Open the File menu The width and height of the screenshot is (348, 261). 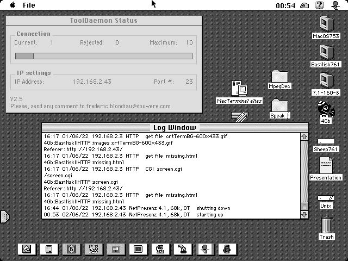[29, 5]
